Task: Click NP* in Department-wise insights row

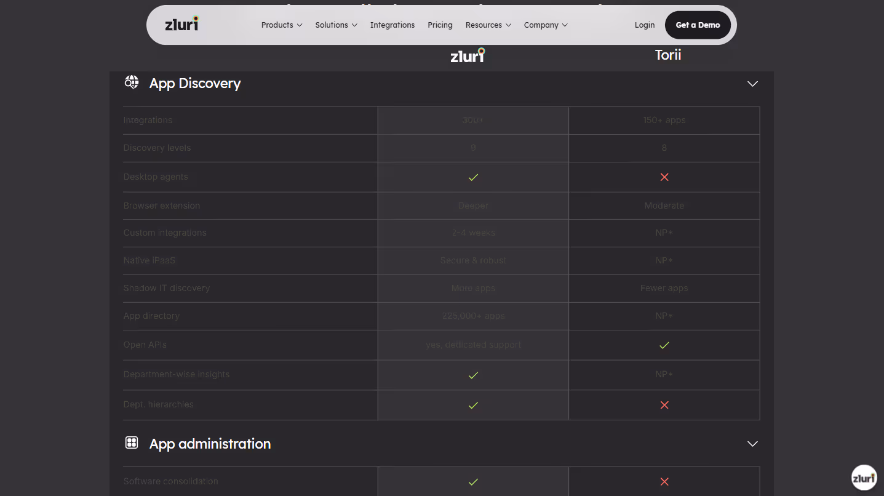Action: [x=664, y=374]
